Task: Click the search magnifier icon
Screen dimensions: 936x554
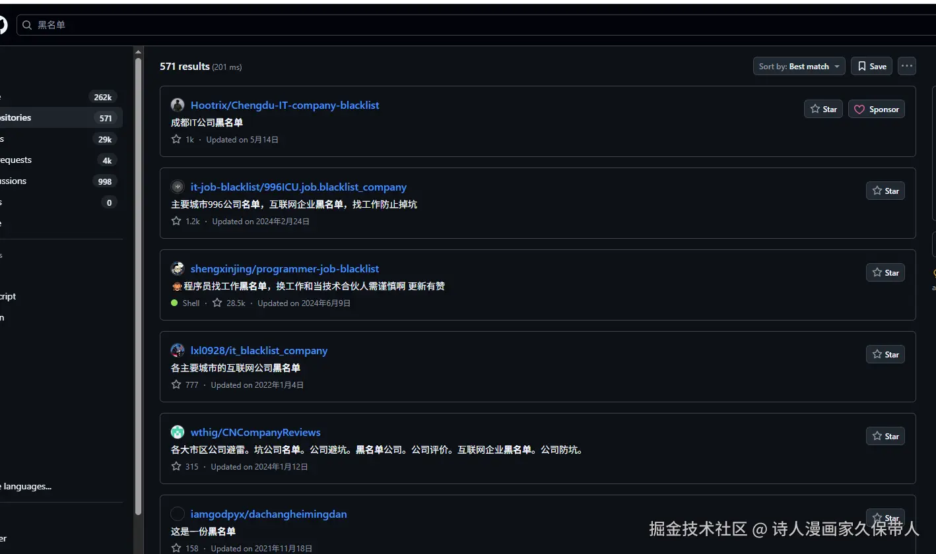Action: point(26,25)
